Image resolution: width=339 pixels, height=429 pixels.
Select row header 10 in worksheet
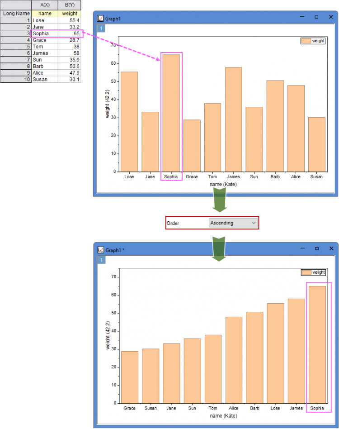click(16, 79)
